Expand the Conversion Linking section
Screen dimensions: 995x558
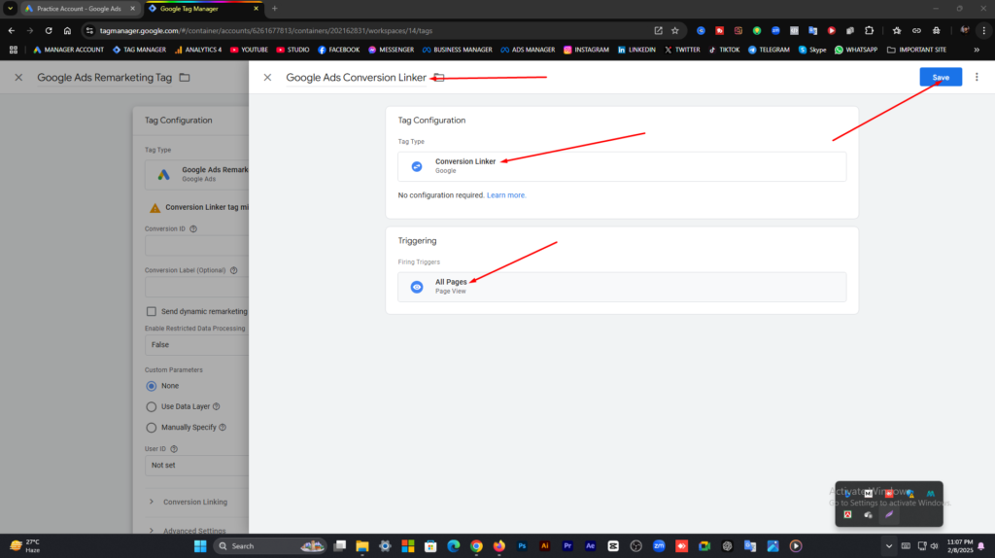coord(190,502)
